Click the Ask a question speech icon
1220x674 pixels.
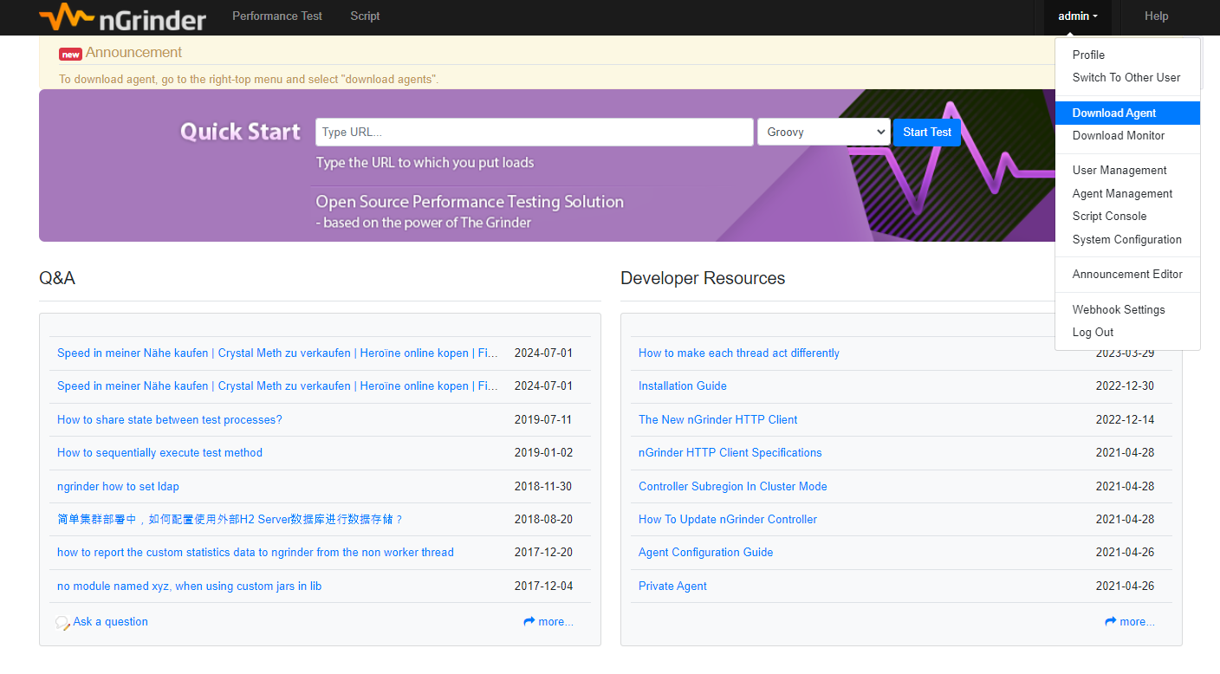coord(62,623)
